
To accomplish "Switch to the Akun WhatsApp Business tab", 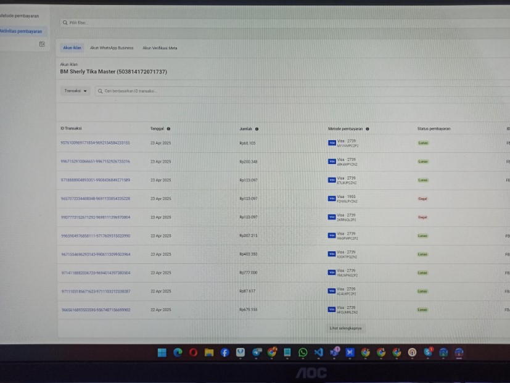I will (112, 47).
